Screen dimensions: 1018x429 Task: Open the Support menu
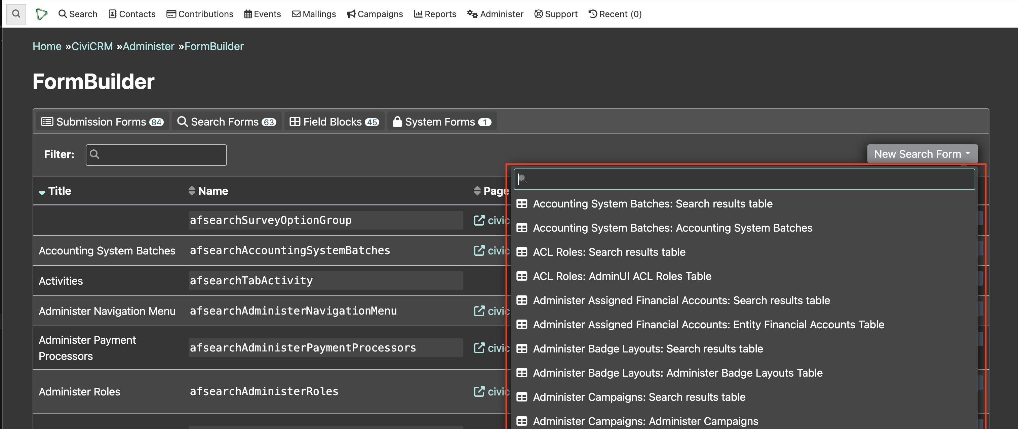[556, 14]
